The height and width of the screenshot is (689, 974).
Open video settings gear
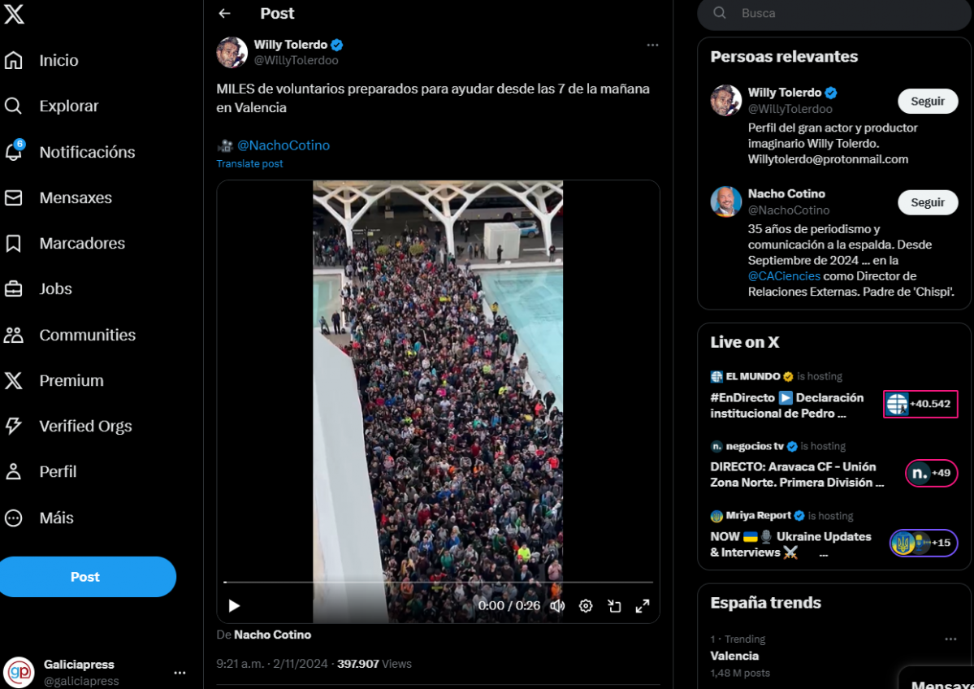[x=586, y=605]
